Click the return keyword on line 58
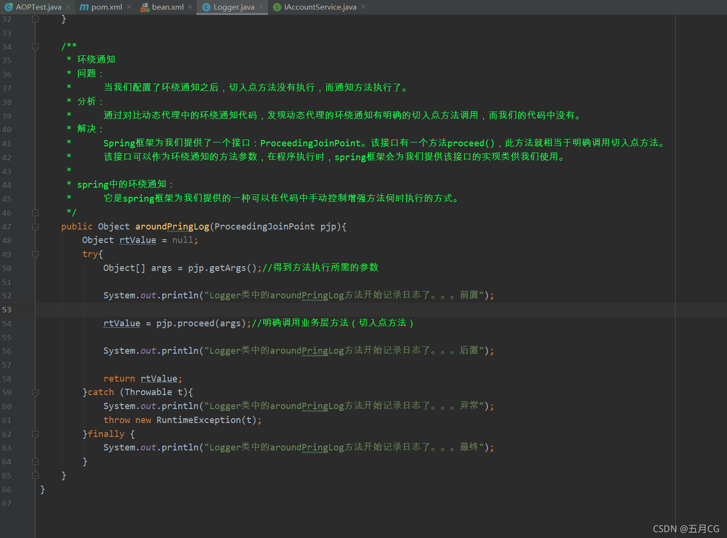Screen dimensions: 727x538 (x=119, y=379)
